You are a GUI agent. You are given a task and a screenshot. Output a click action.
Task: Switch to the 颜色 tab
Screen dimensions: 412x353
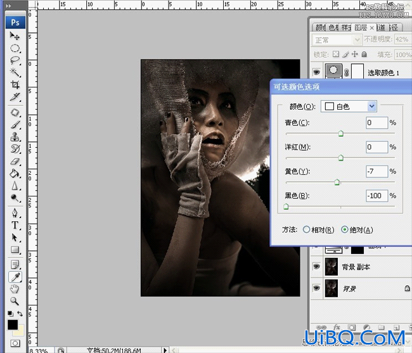click(x=321, y=28)
